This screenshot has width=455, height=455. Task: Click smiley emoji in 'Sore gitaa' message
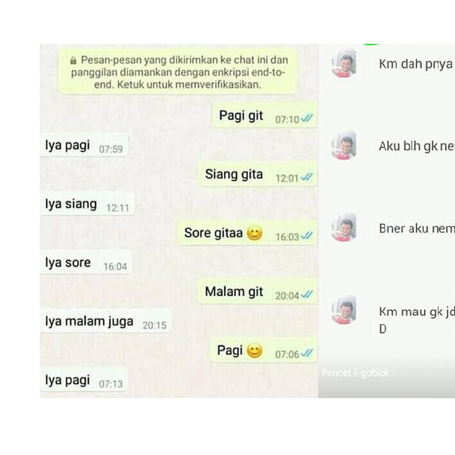pyautogui.click(x=254, y=233)
